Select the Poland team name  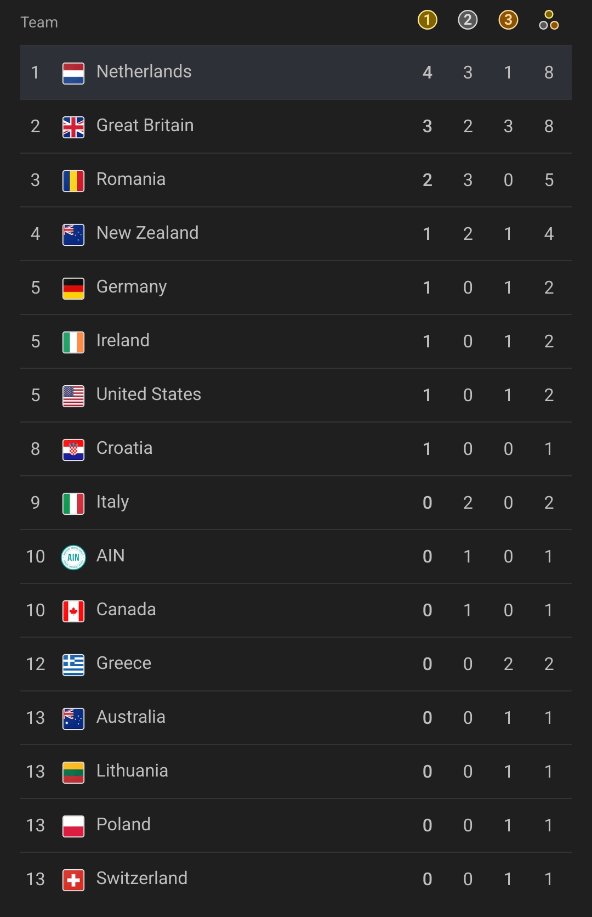pyautogui.click(x=123, y=825)
